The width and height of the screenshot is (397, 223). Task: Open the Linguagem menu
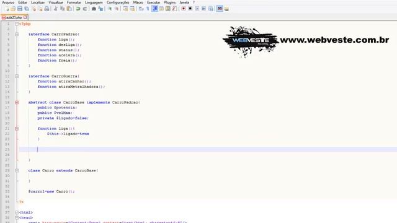[94, 2]
